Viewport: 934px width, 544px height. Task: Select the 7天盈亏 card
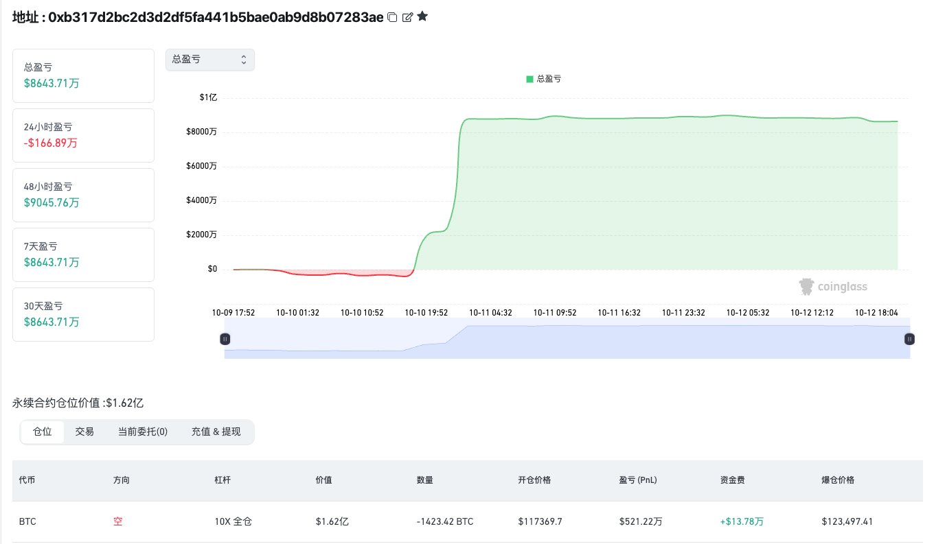coord(83,255)
